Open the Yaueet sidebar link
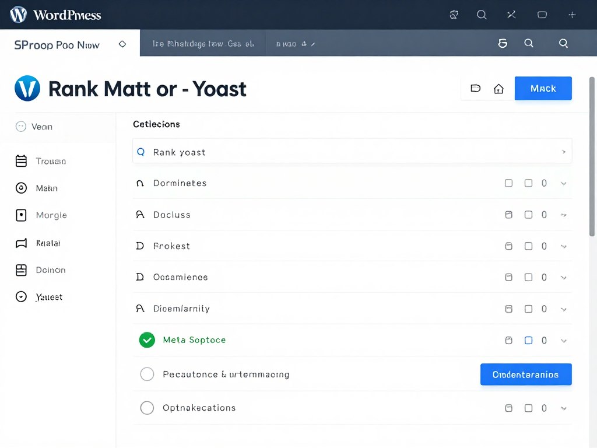 click(x=49, y=297)
